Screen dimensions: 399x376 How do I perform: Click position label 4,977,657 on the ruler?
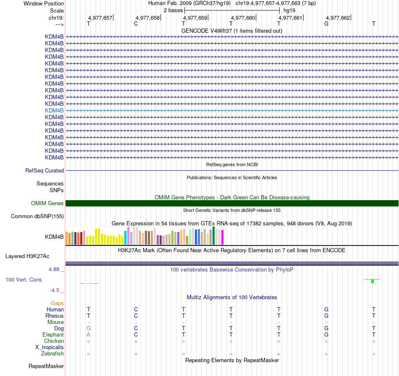pos(100,18)
